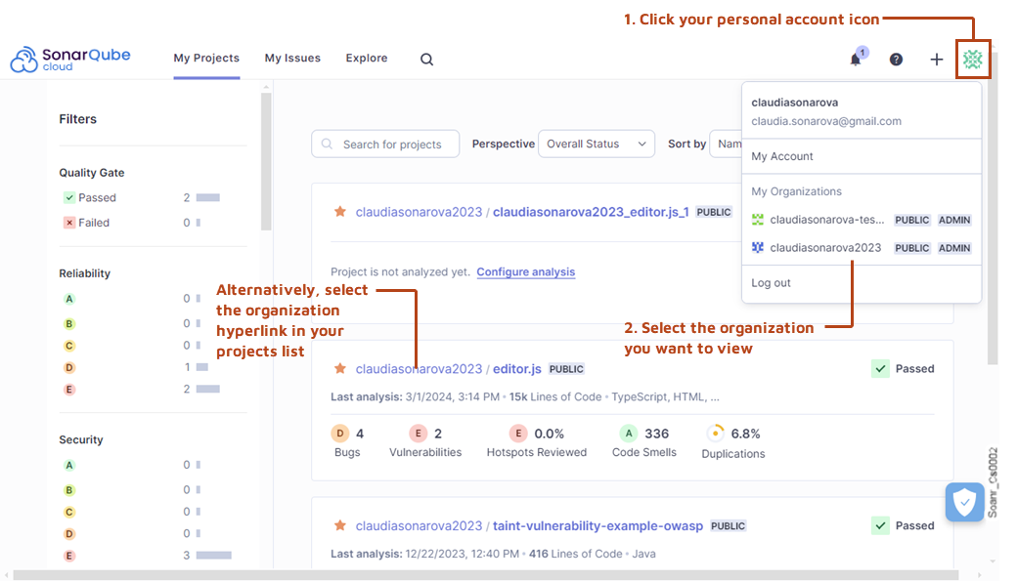
Task: Click Passed check icon on editor.js card
Action: [880, 368]
